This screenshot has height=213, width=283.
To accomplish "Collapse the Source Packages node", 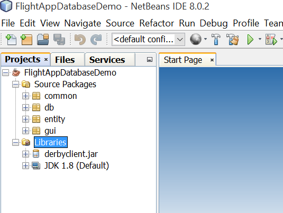I will 16,85.
